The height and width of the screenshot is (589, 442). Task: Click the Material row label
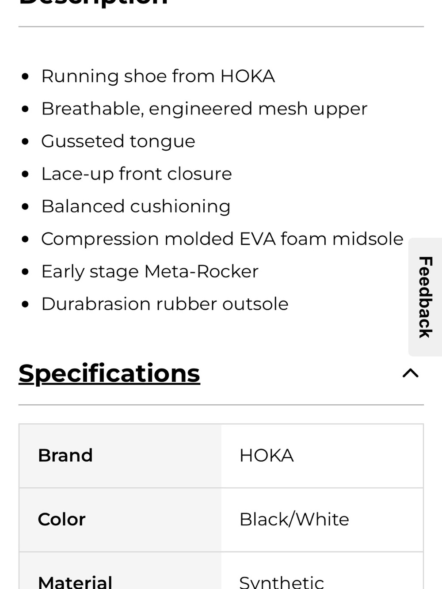point(75,582)
